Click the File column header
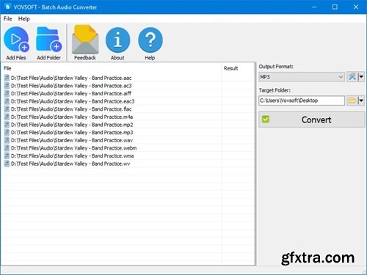Image resolution: width=367 pixels, height=275 pixels. pyautogui.click(x=112, y=68)
